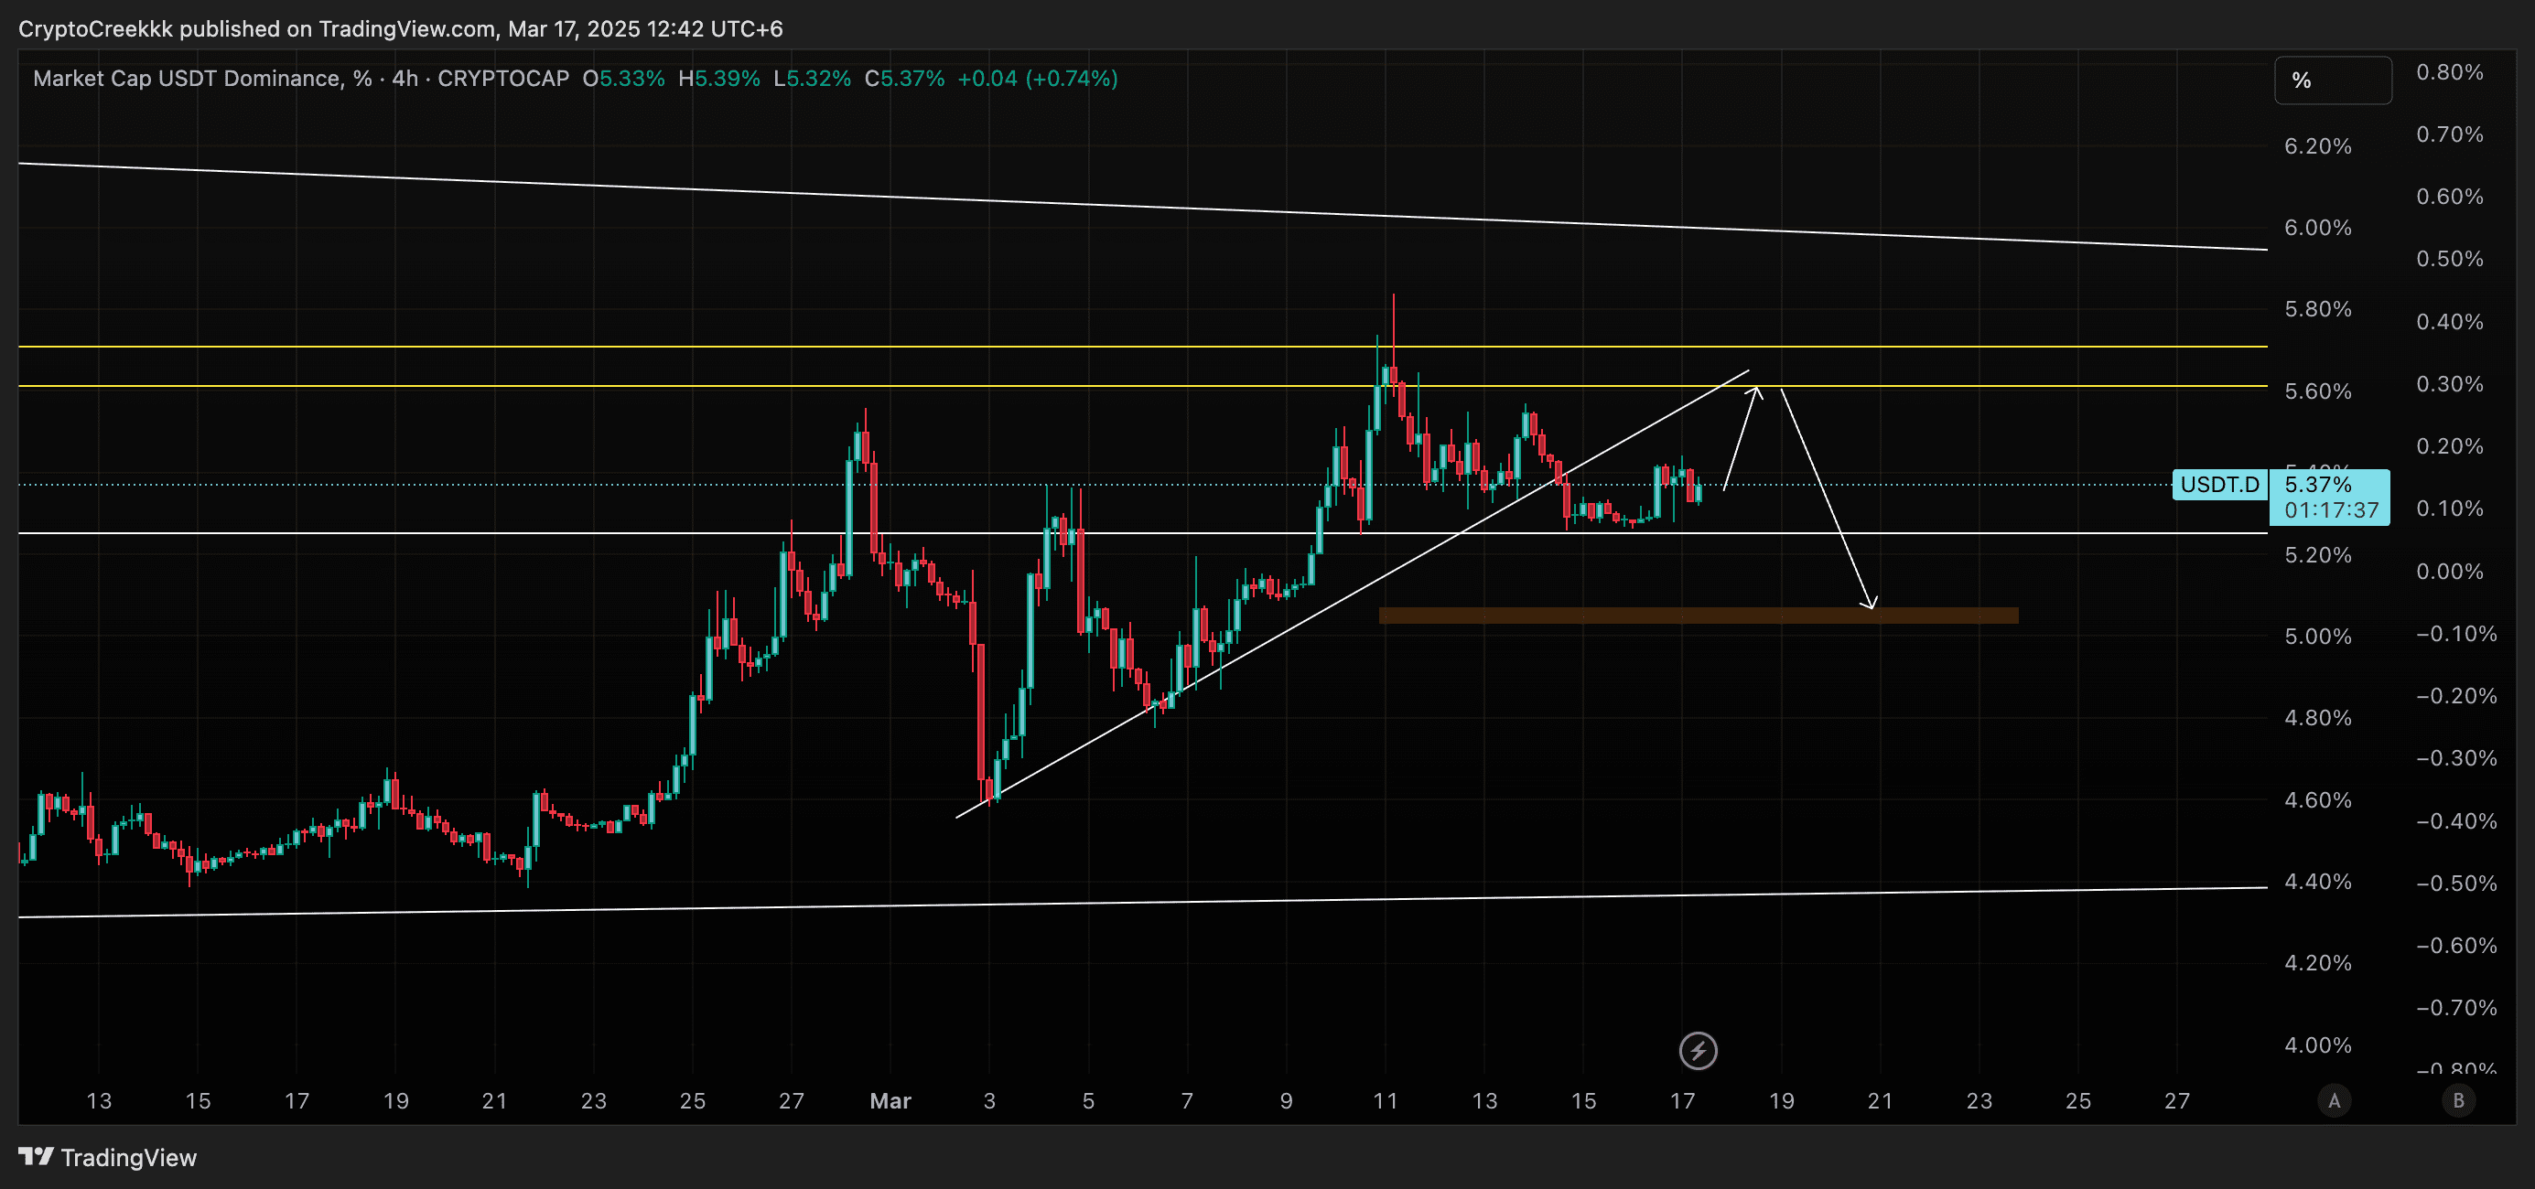Screen dimensions: 2535x1189
Task: Open the % unit selector box
Action: click(2332, 80)
